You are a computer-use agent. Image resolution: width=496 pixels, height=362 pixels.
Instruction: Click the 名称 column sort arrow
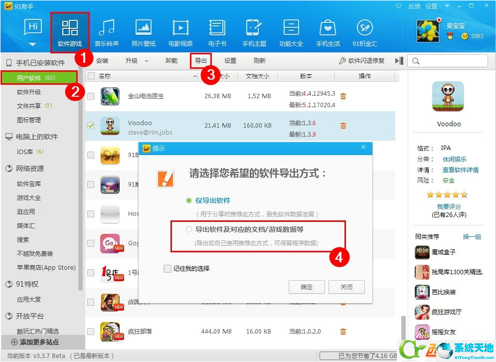pyautogui.click(x=194, y=76)
